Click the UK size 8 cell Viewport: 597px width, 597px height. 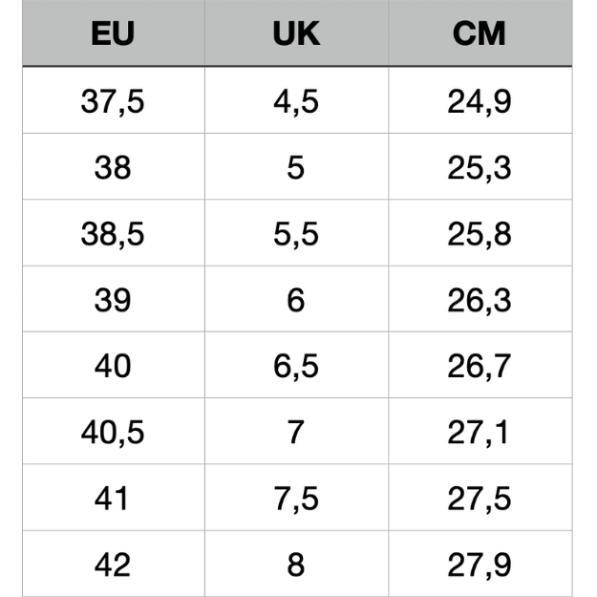tap(296, 565)
